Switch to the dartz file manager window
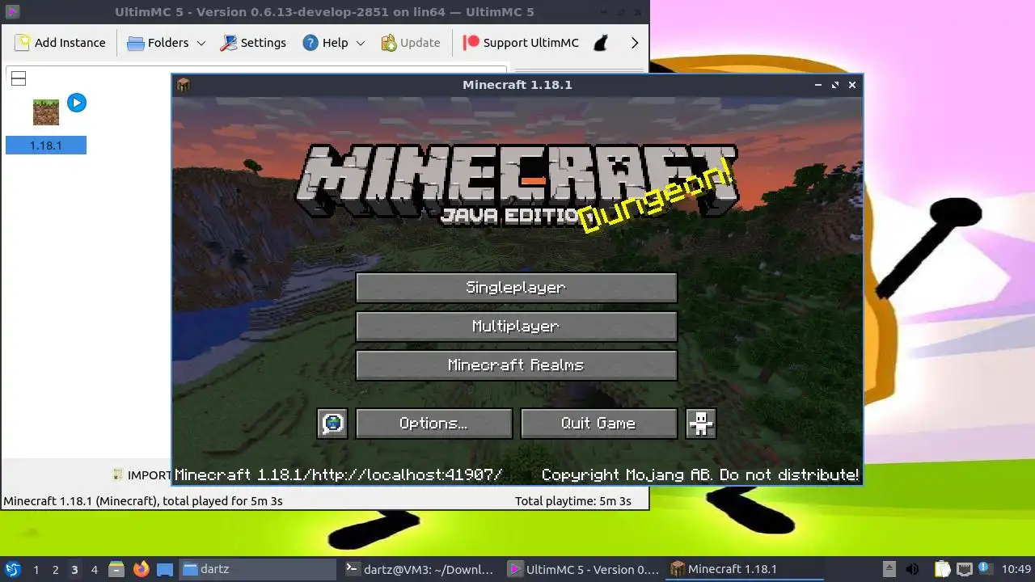This screenshot has width=1035, height=582. [x=257, y=569]
